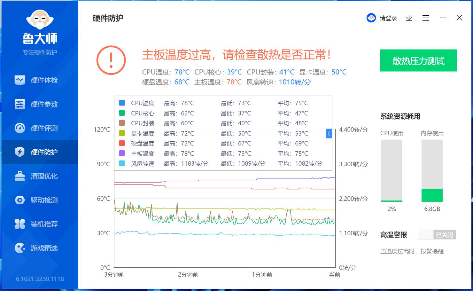
Task: Enable the 高温警报 temperature alert toggle
Action: point(437,234)
